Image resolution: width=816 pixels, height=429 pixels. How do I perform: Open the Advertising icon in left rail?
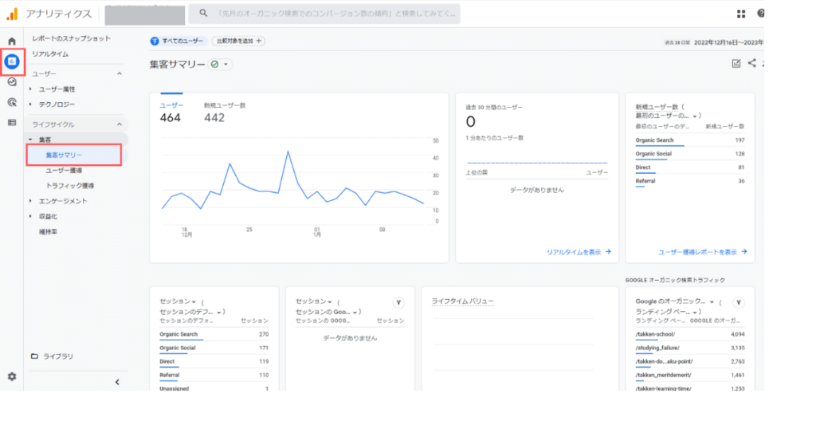click(12, 102)
